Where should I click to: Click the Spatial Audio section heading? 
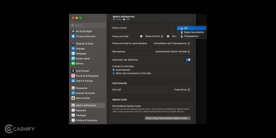point(120,100)
